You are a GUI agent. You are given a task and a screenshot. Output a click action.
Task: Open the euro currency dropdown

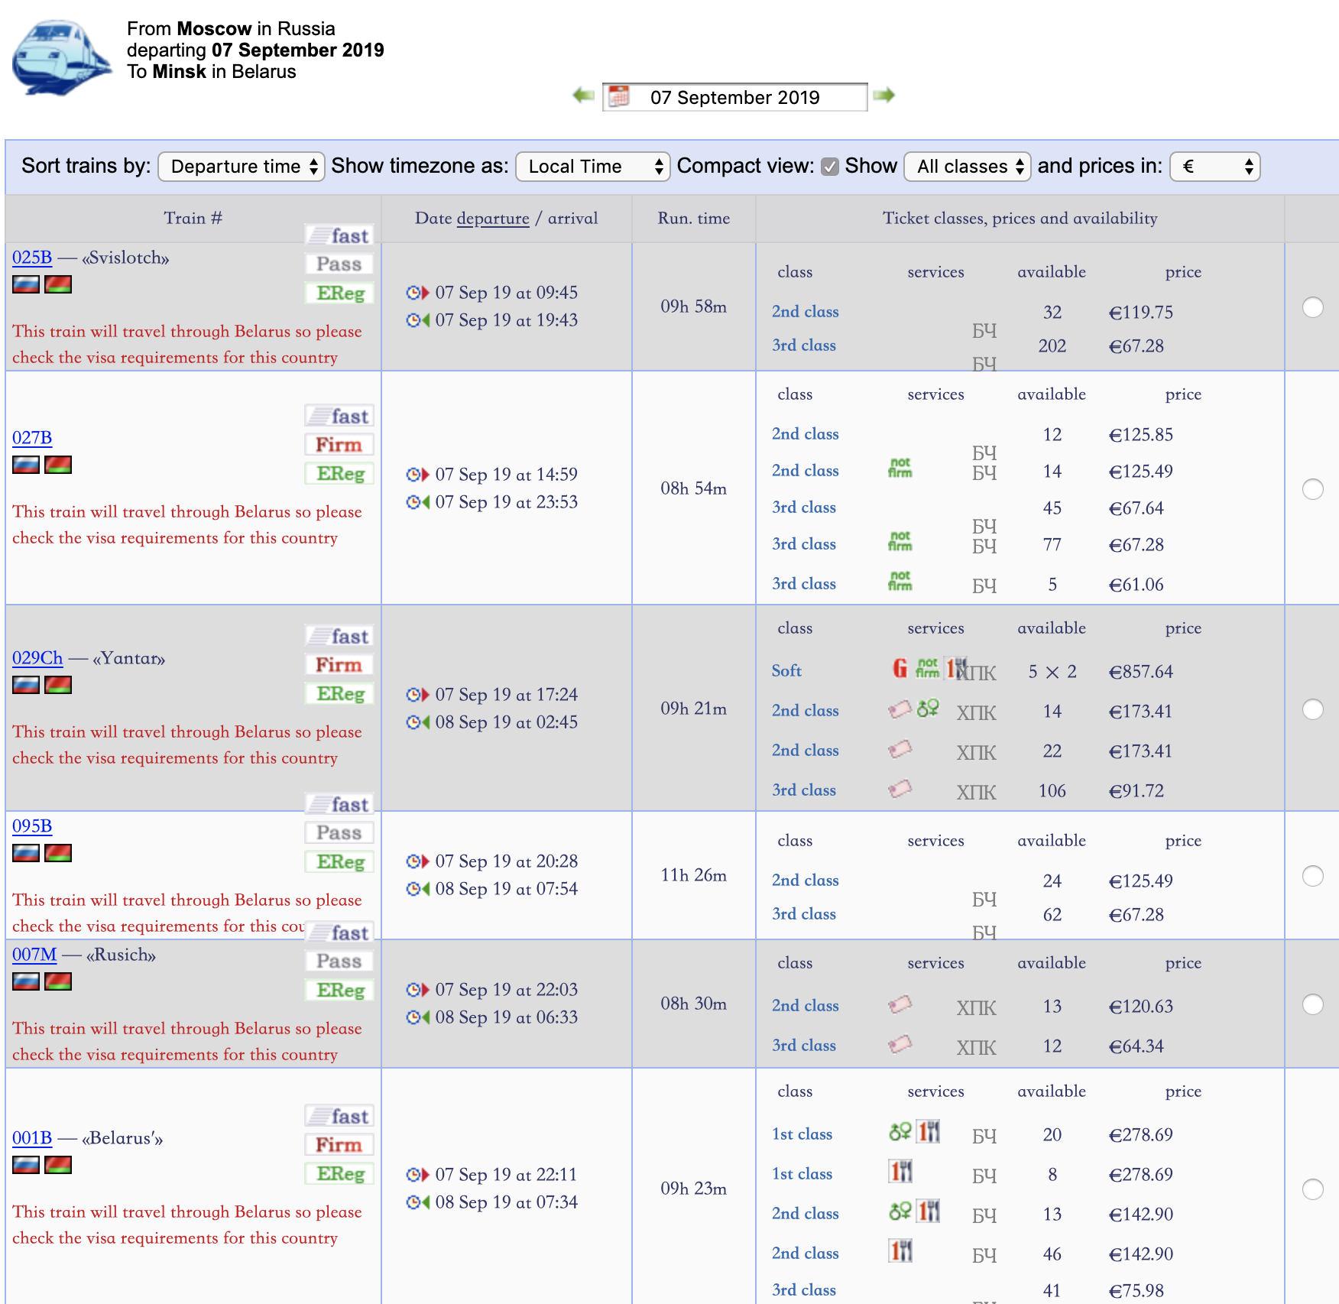[1214, 167]
